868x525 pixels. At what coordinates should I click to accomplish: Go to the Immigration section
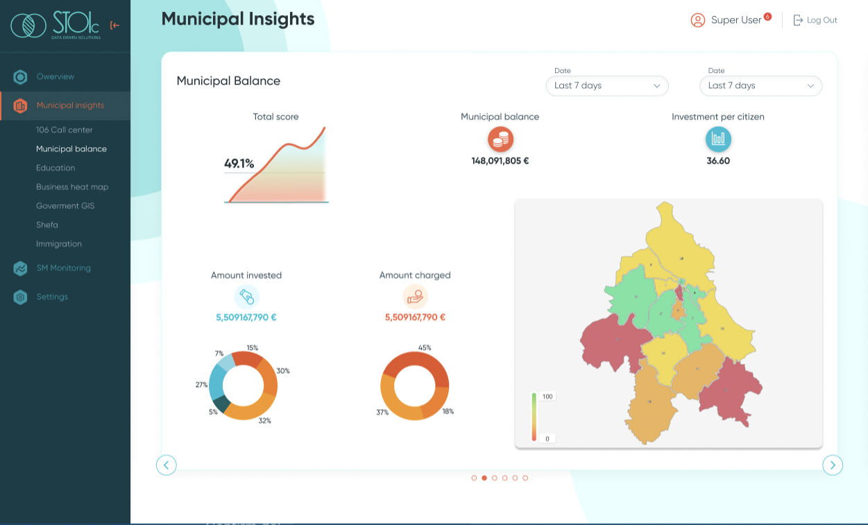pos(59,244)
